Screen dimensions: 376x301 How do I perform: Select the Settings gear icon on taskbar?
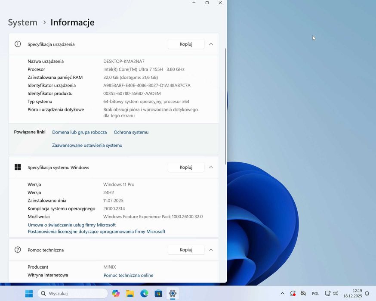pos(173,293)
